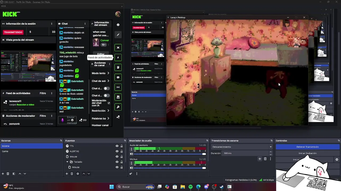Screen dimensions: 341x191
Task: Add a new scene with the plus icon
Action: (x=3, y=174)
